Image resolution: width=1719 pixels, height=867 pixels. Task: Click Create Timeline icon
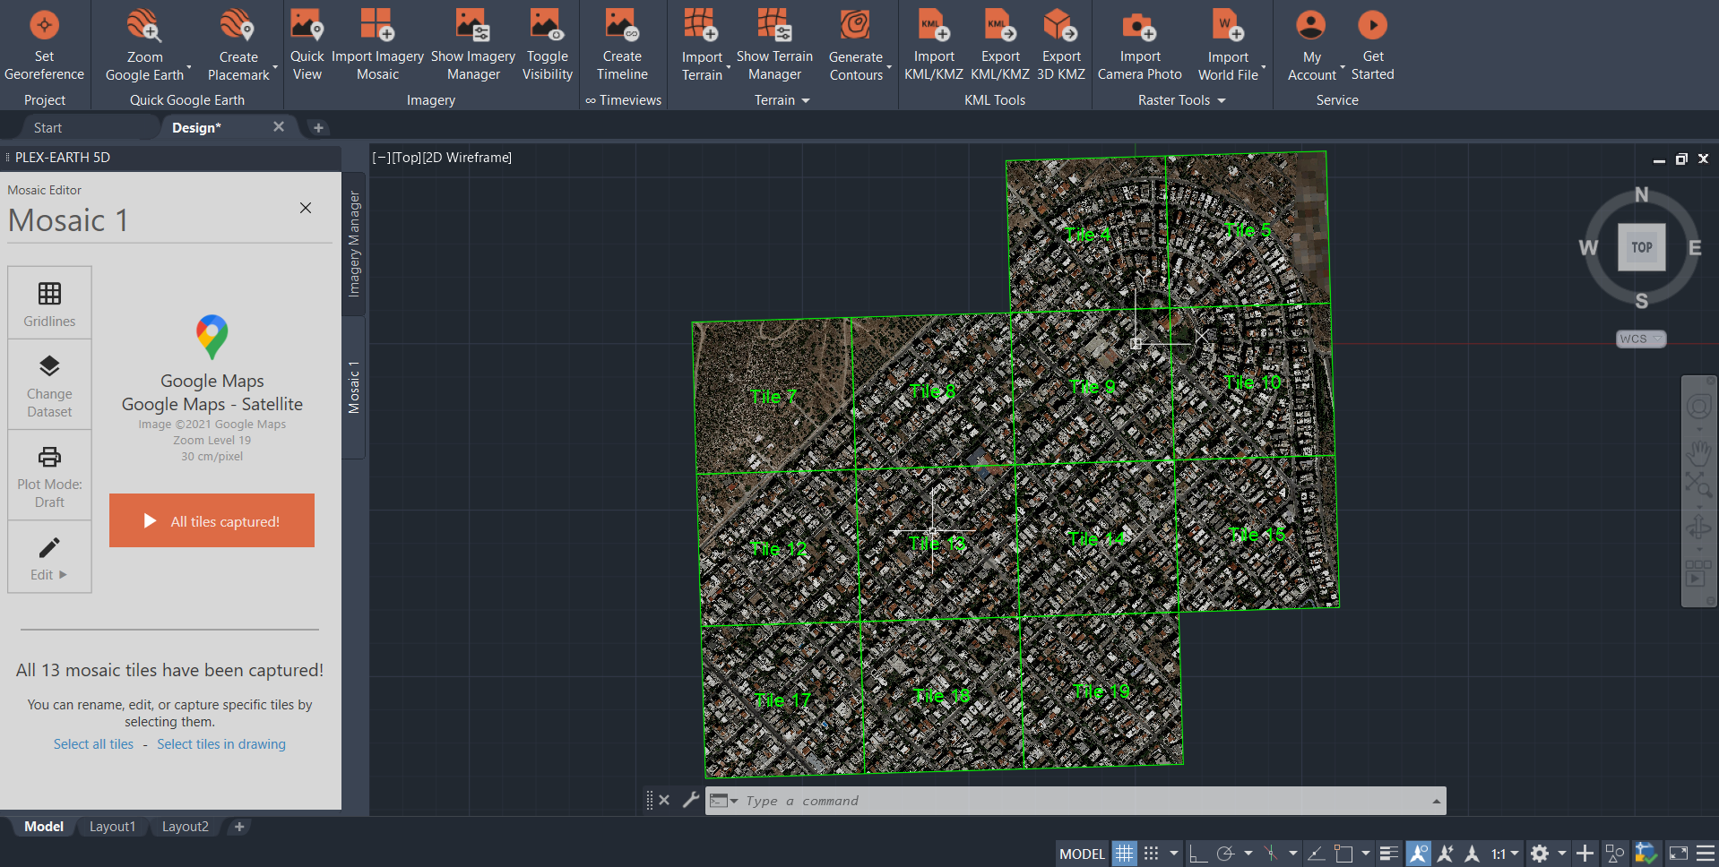(x=622, y=25)
